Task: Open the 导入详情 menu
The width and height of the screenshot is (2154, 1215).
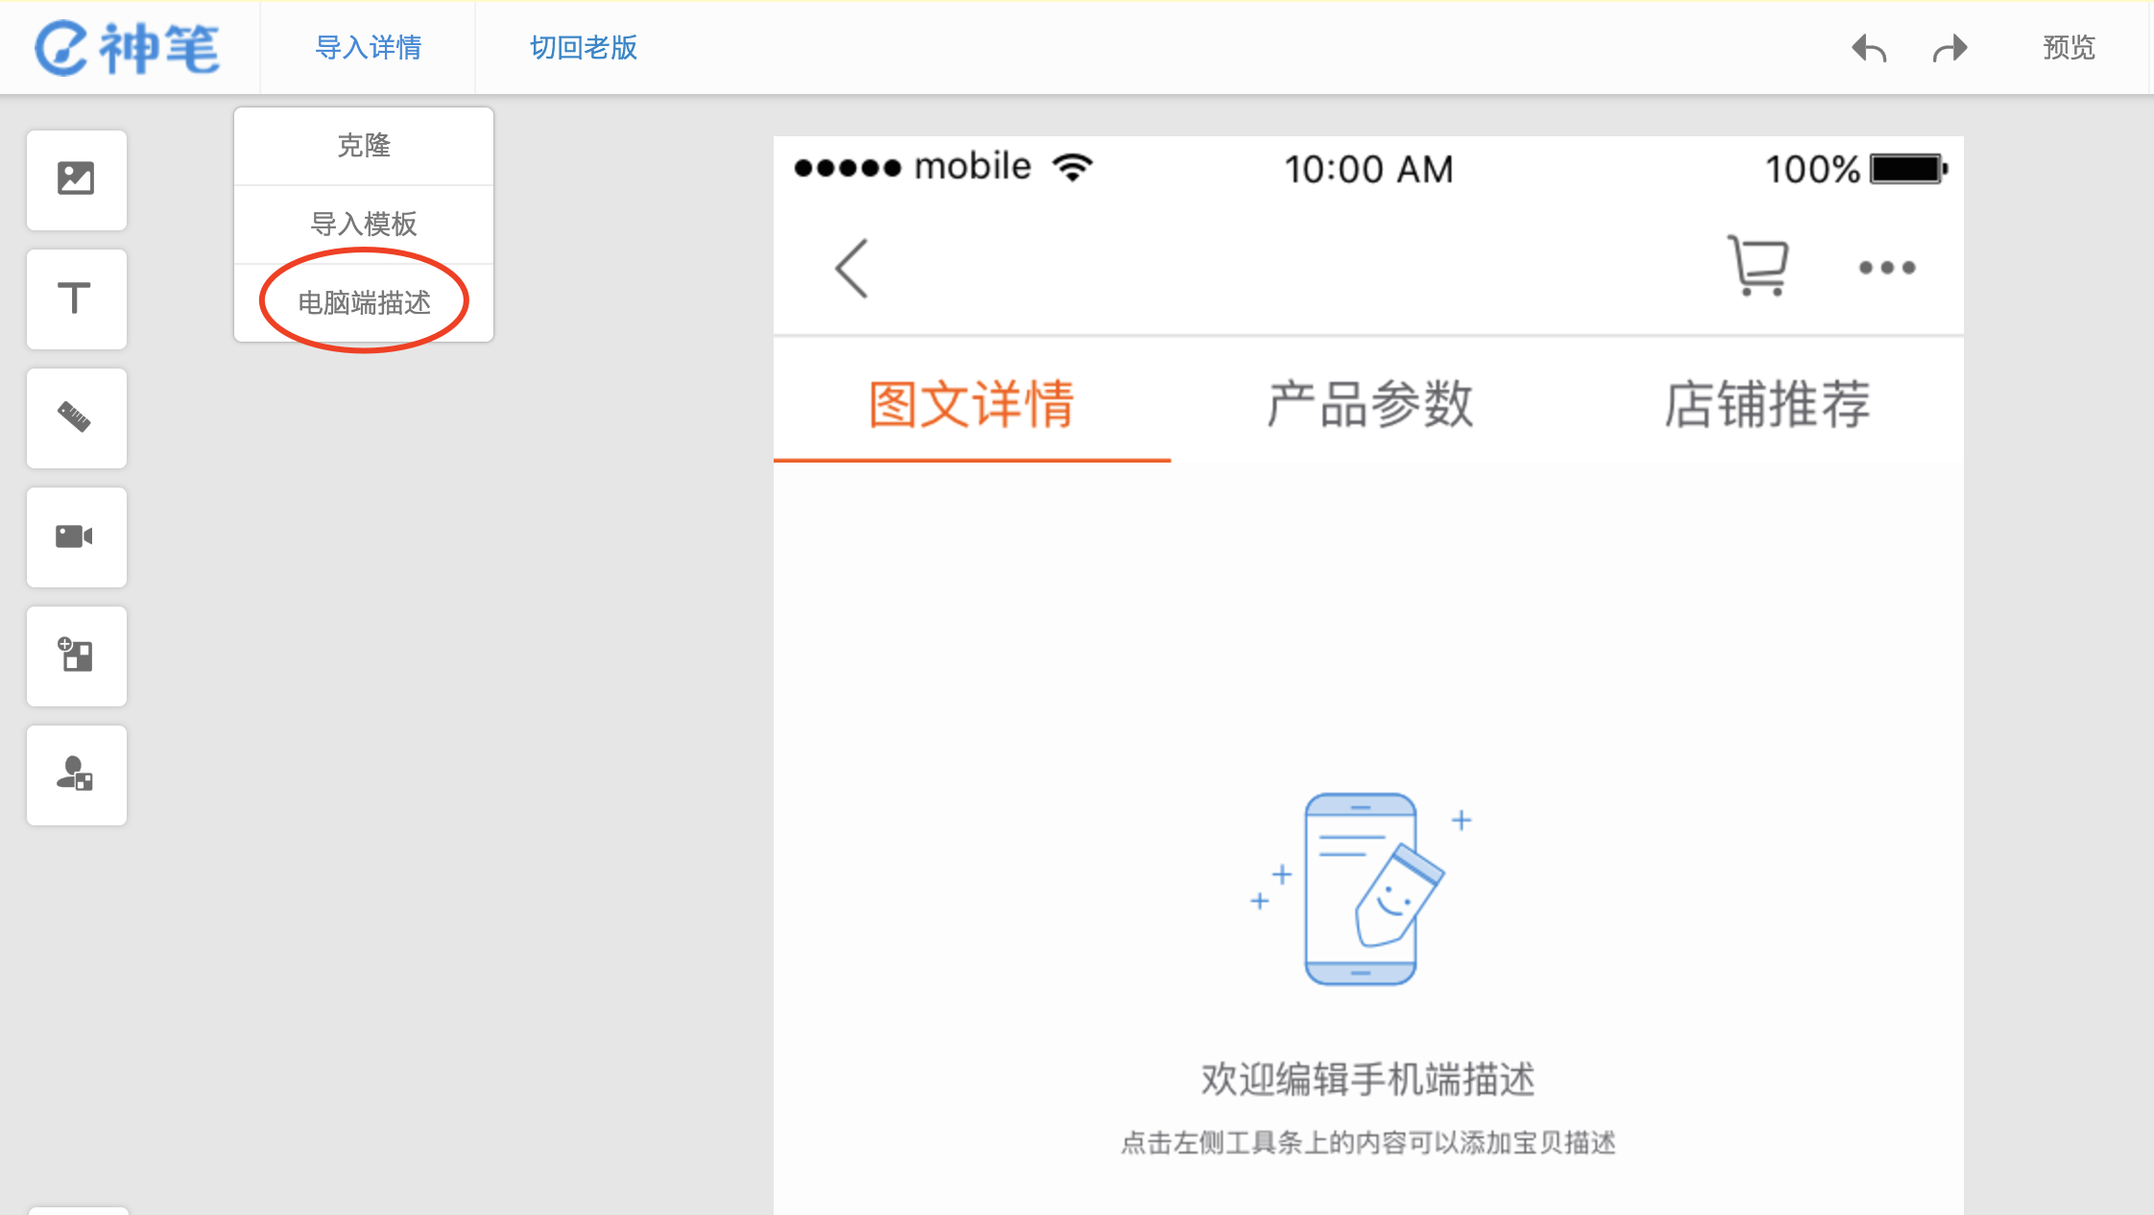Action: click(366, 47)
